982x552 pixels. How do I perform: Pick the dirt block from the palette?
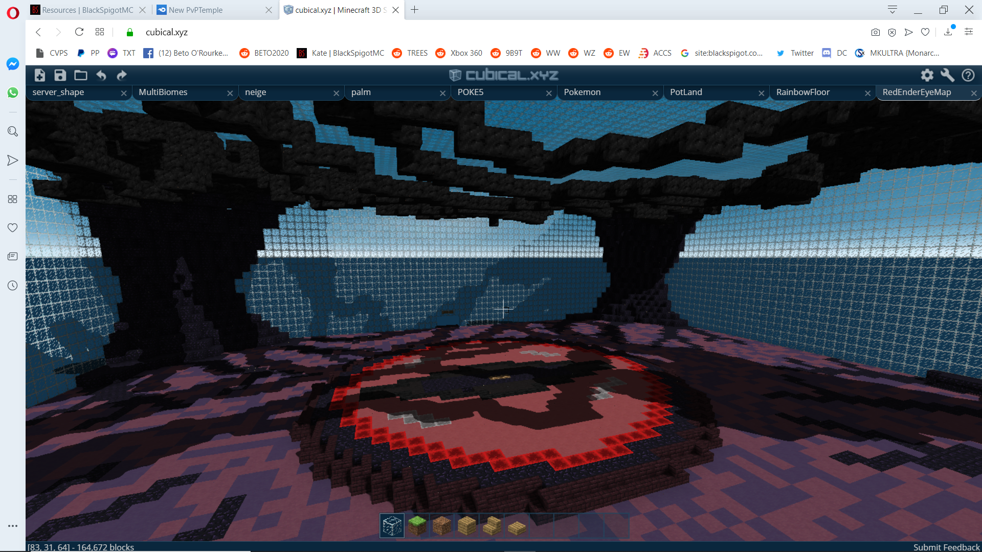442,525
